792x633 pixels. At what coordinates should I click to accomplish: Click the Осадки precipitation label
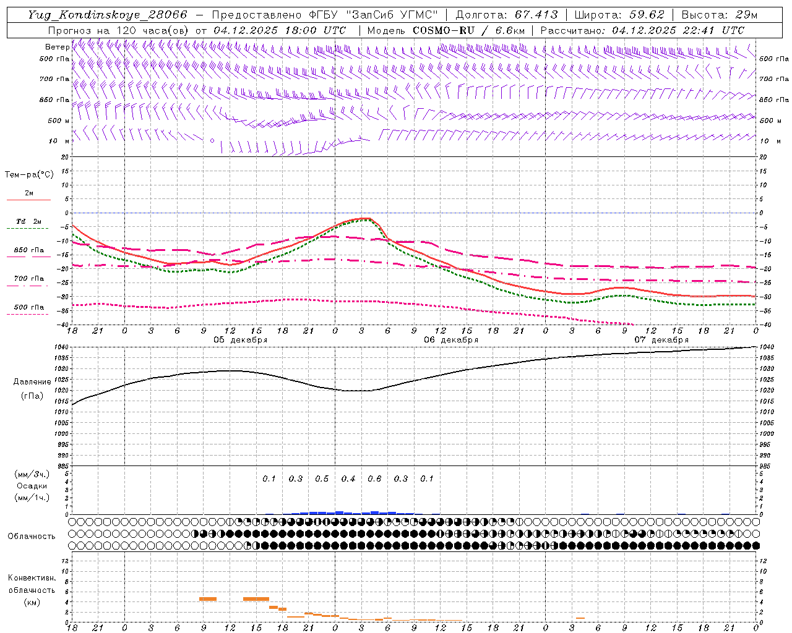pyautogui.click(x=32, y=486)
